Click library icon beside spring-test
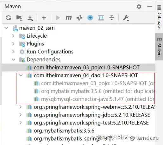This screenshot has width=163, height=145. coord(29,123)
